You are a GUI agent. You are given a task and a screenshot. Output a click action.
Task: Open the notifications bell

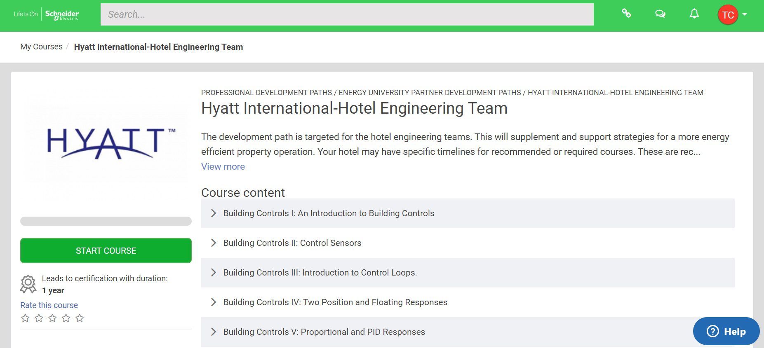tap(694, 14)
